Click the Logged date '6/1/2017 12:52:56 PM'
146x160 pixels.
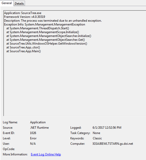click(107, 128)
